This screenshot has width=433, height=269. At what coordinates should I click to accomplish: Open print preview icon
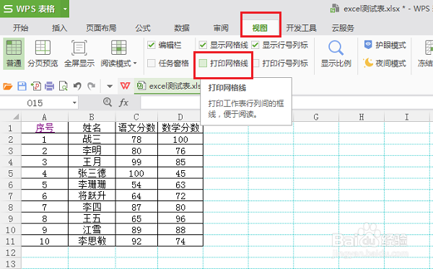pos(64,87)
